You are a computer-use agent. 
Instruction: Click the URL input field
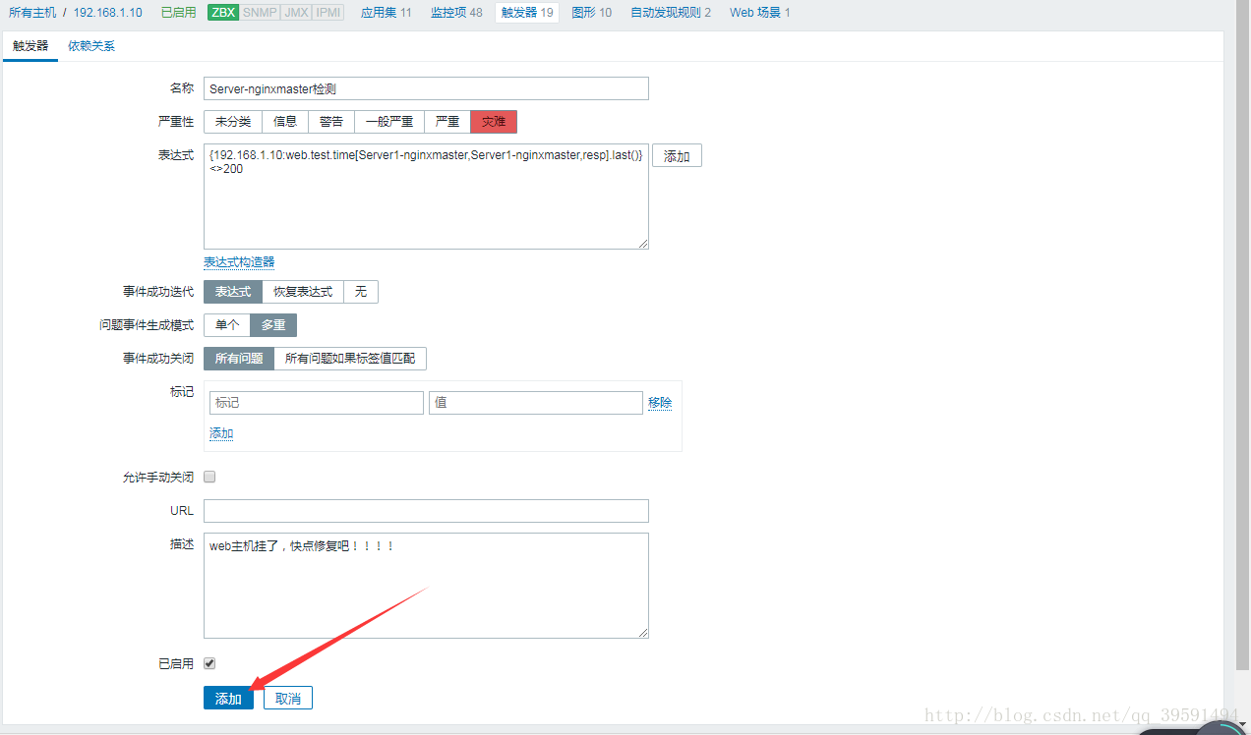(x=425, y=510)
